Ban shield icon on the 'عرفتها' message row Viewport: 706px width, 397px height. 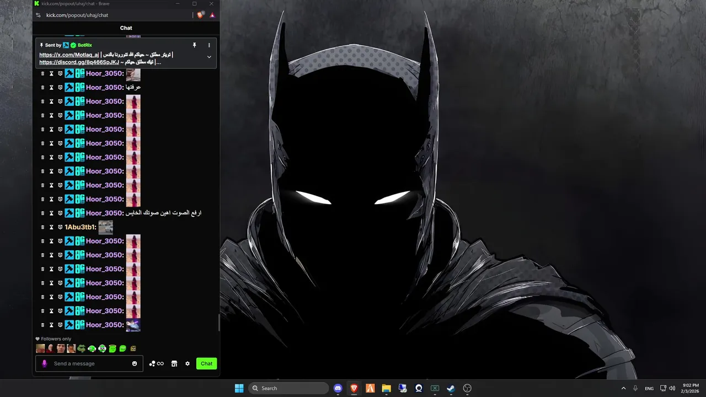pyautogui.click(x=60, y=88)
